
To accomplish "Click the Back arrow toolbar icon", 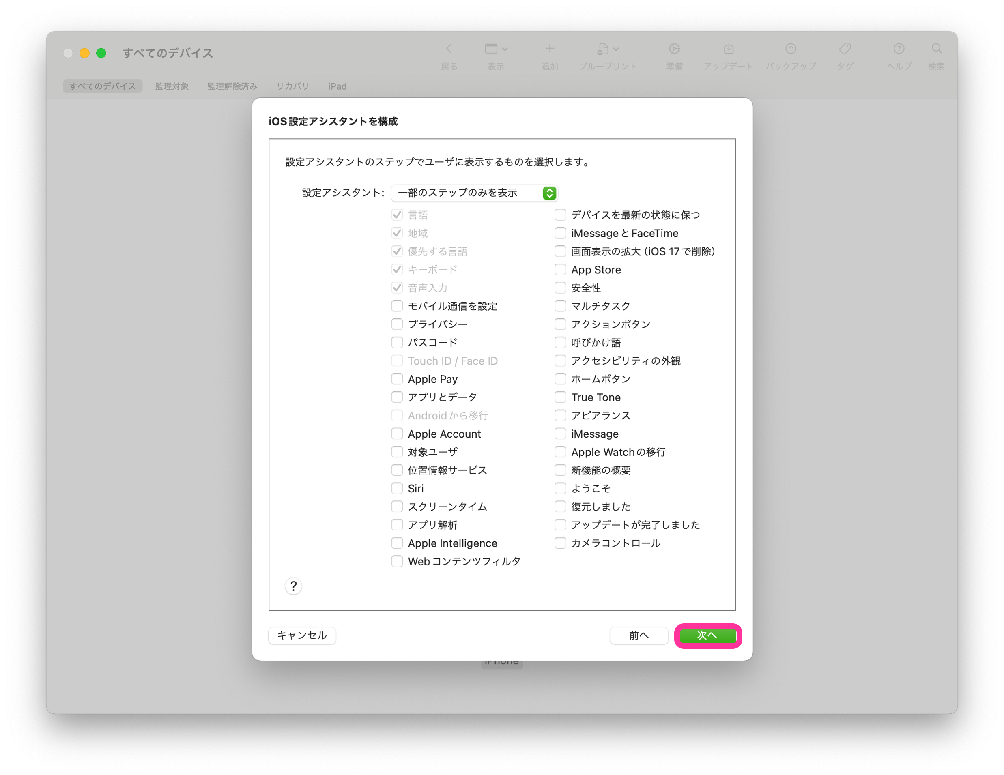I will pos(449,49).
